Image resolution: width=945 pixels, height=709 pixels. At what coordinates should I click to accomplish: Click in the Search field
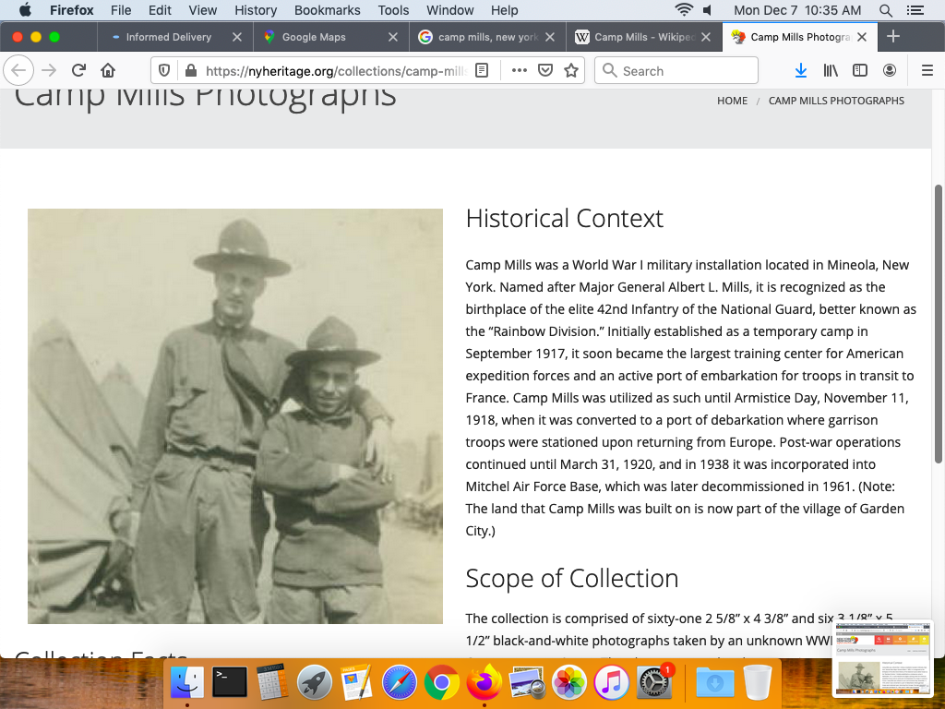683,70
